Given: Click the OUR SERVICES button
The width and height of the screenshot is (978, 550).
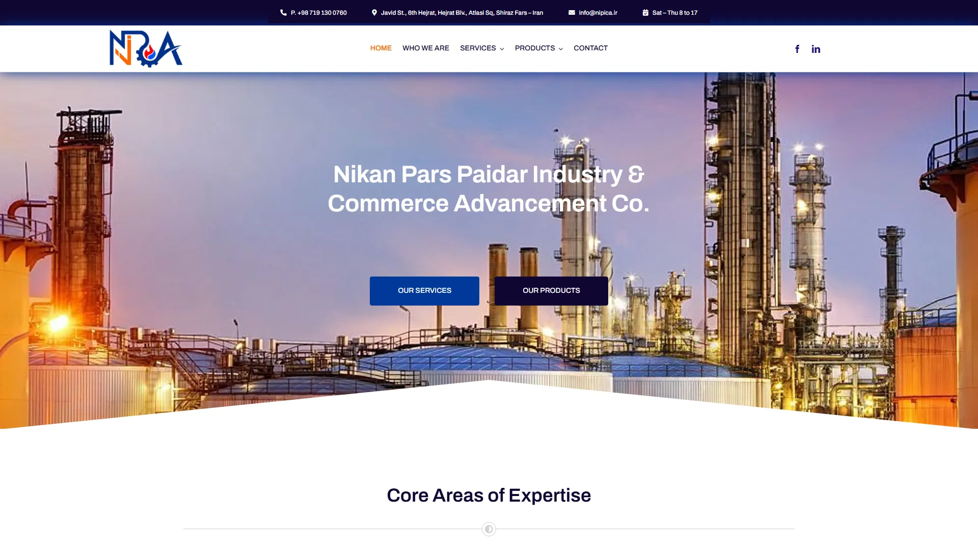Looking at the screenshot, I should [424, 291].
